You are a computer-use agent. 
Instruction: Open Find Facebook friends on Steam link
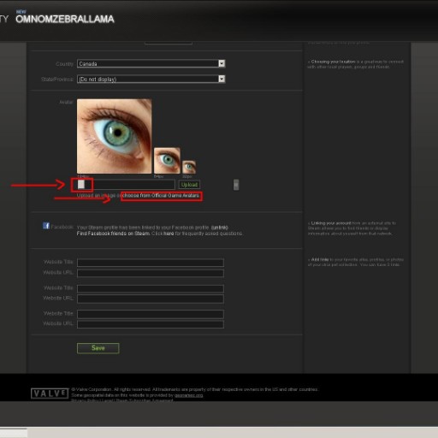113,234
